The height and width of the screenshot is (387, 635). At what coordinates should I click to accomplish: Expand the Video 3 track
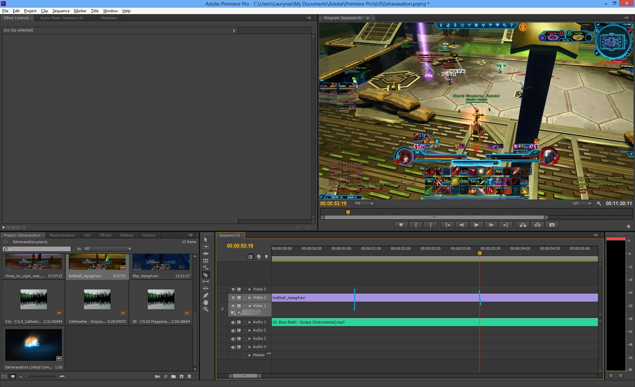point(250,289)
